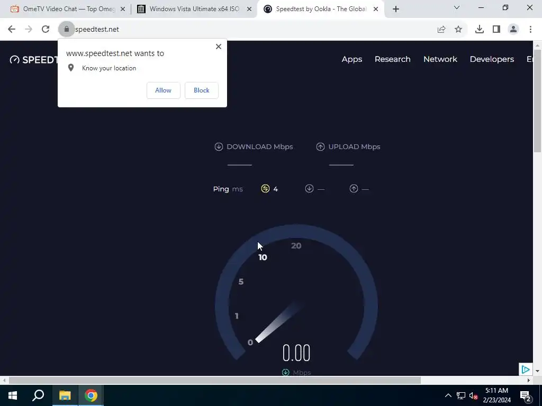Open the network status tray icon
542x406 pixels.
pyautogui.click(x=461, y=395)
